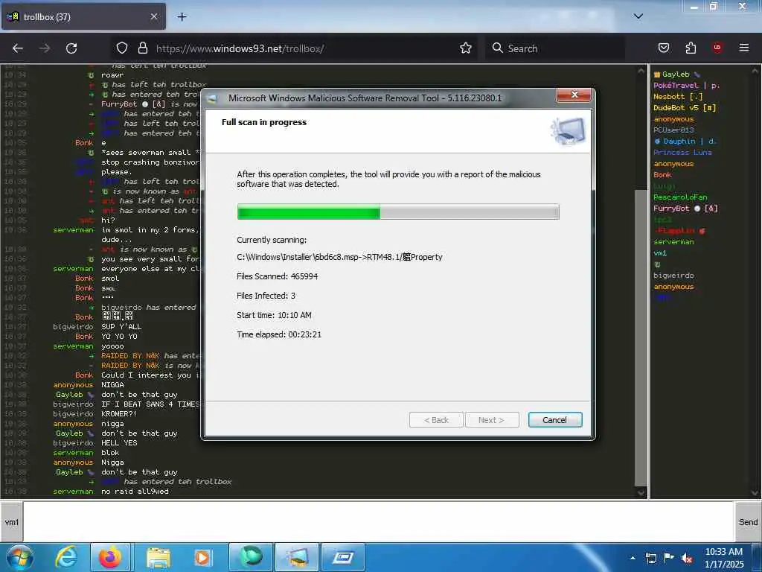Click the network tray icon
Viewport: 762px width, 572px height.
[x=651, y=558]
